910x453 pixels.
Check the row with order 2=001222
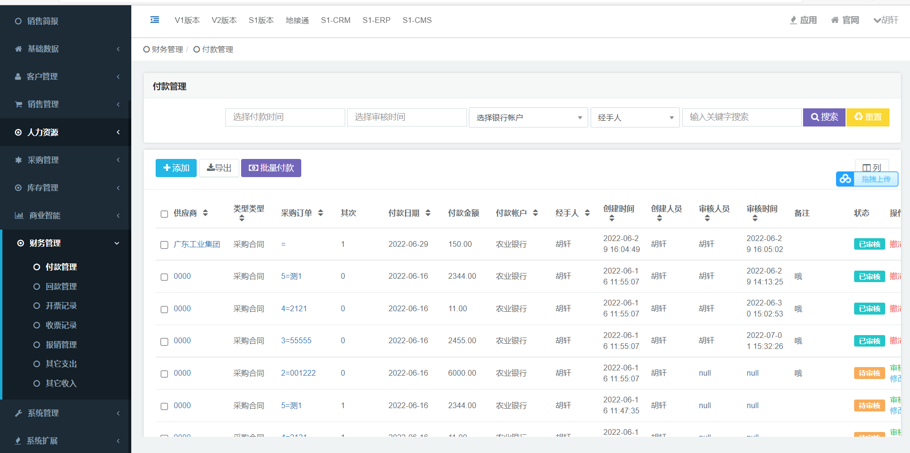pos(164,374)
